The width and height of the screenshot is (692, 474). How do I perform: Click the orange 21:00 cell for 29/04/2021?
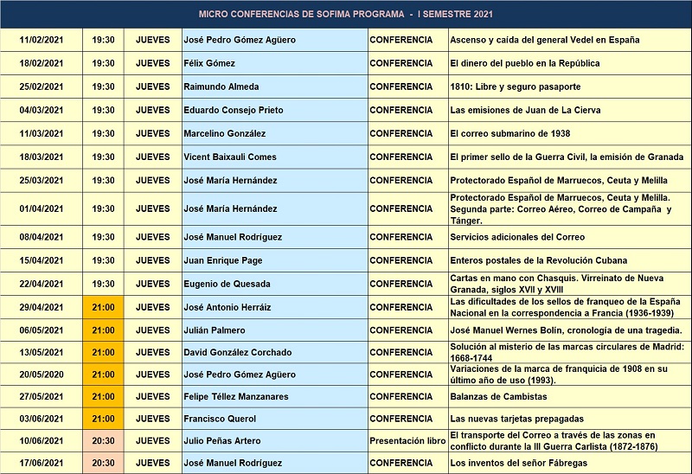click(x=103, y=307)
